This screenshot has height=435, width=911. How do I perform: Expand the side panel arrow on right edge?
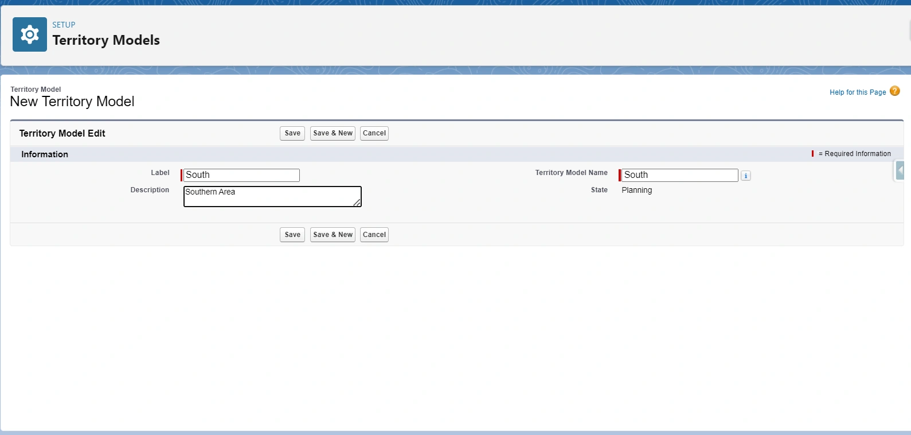point(900,170)
